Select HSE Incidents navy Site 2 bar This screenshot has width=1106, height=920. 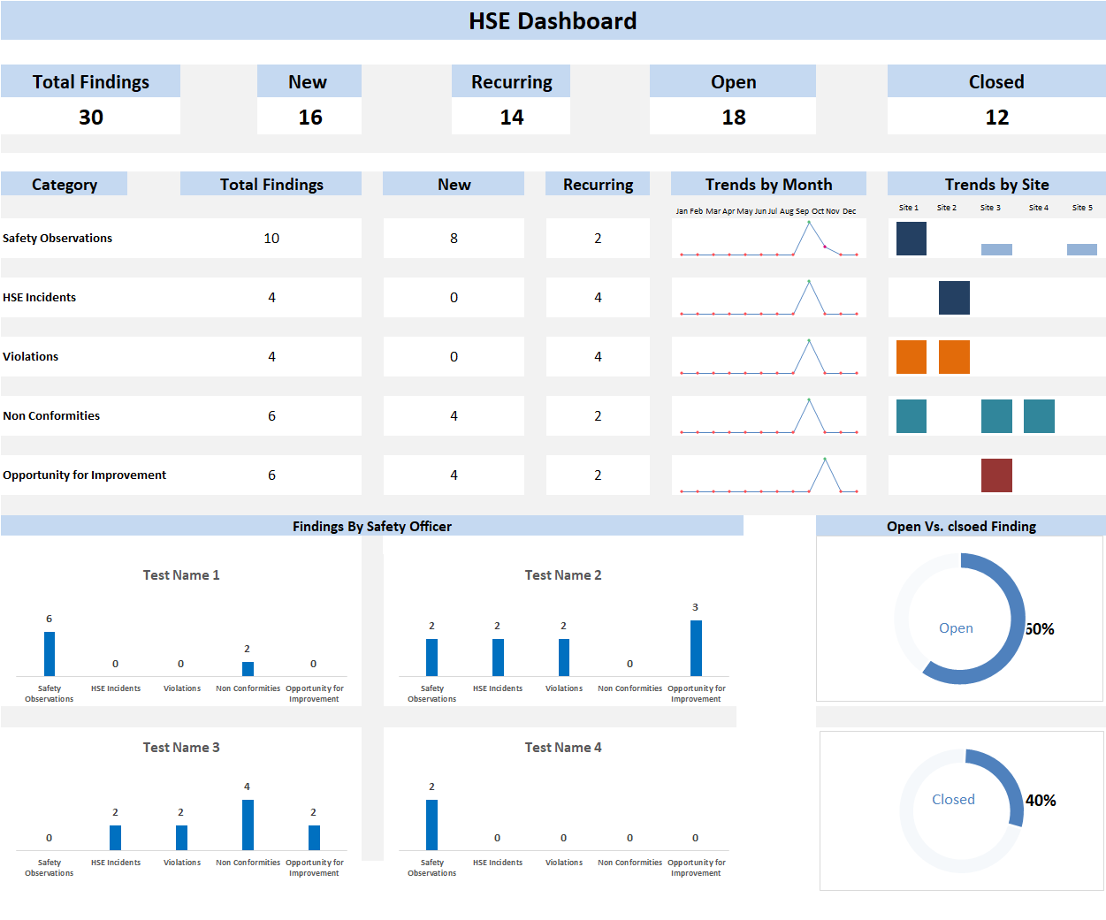click(954, 298)
